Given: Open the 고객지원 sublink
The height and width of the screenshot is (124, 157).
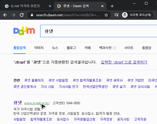Looking at the screenshot, I should (140, 119).
